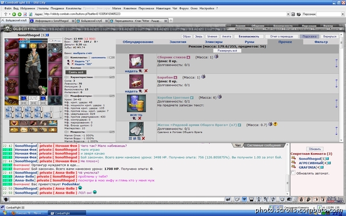The image size is (346, 216).
Task: Delete the Жетон token with red X
Action: point(143,138)
